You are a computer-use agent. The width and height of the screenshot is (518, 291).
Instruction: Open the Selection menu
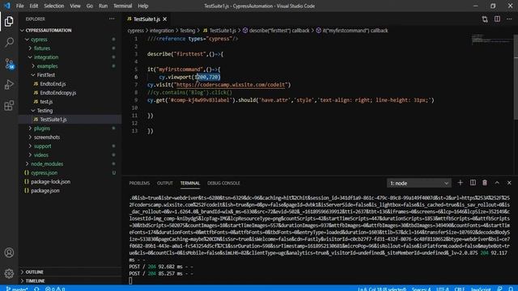[54, 6]
